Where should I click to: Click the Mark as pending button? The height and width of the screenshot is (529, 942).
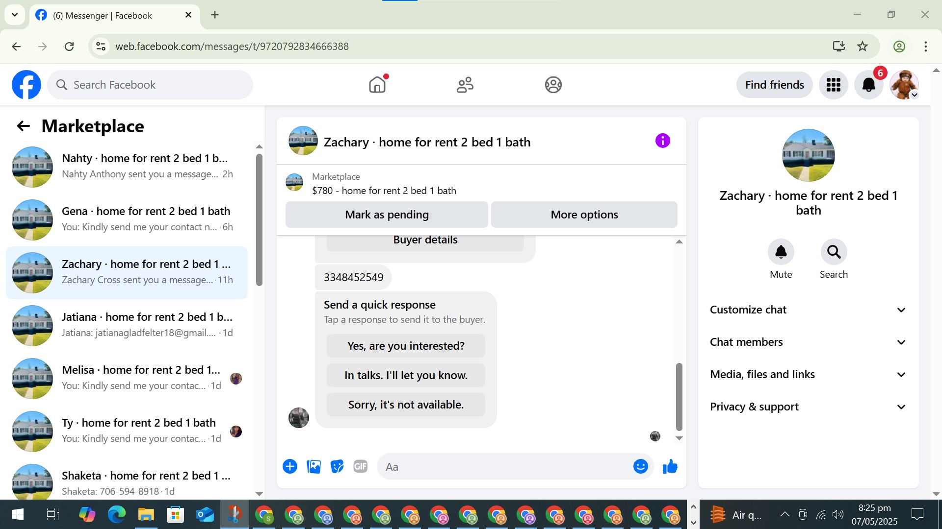(x=387, y=215)
